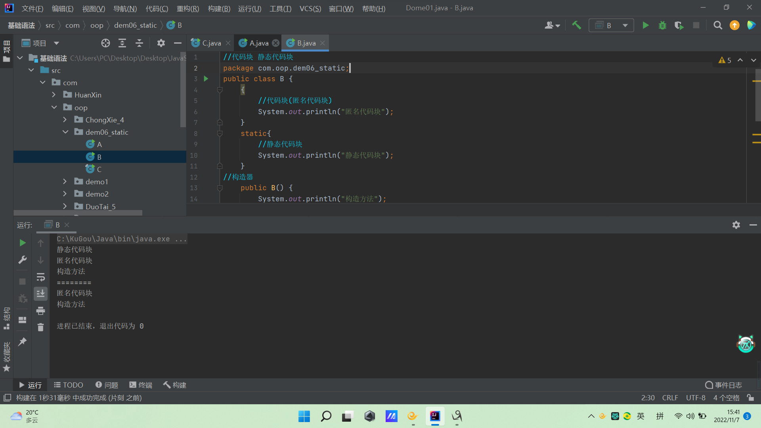Open Windows Start menu on taskbar
Image resolution: width=761 pixels, height=428 pixels.
[x=304, y=416]
